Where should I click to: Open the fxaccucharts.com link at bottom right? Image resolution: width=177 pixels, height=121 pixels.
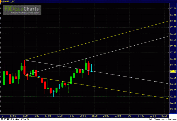pos(163,119)
